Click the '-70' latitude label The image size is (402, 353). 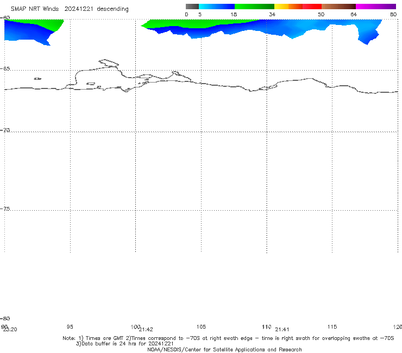click(5, 130)
